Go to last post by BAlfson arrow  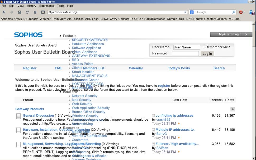[179, 152]
